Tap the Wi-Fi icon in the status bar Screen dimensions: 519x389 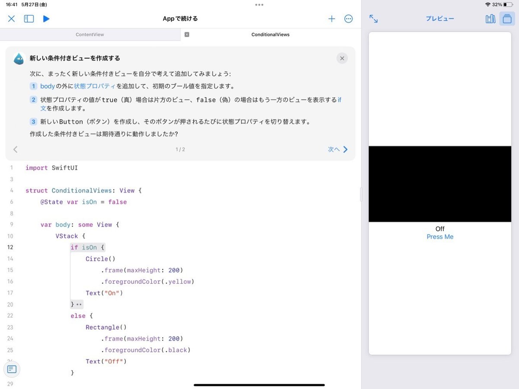488,4
